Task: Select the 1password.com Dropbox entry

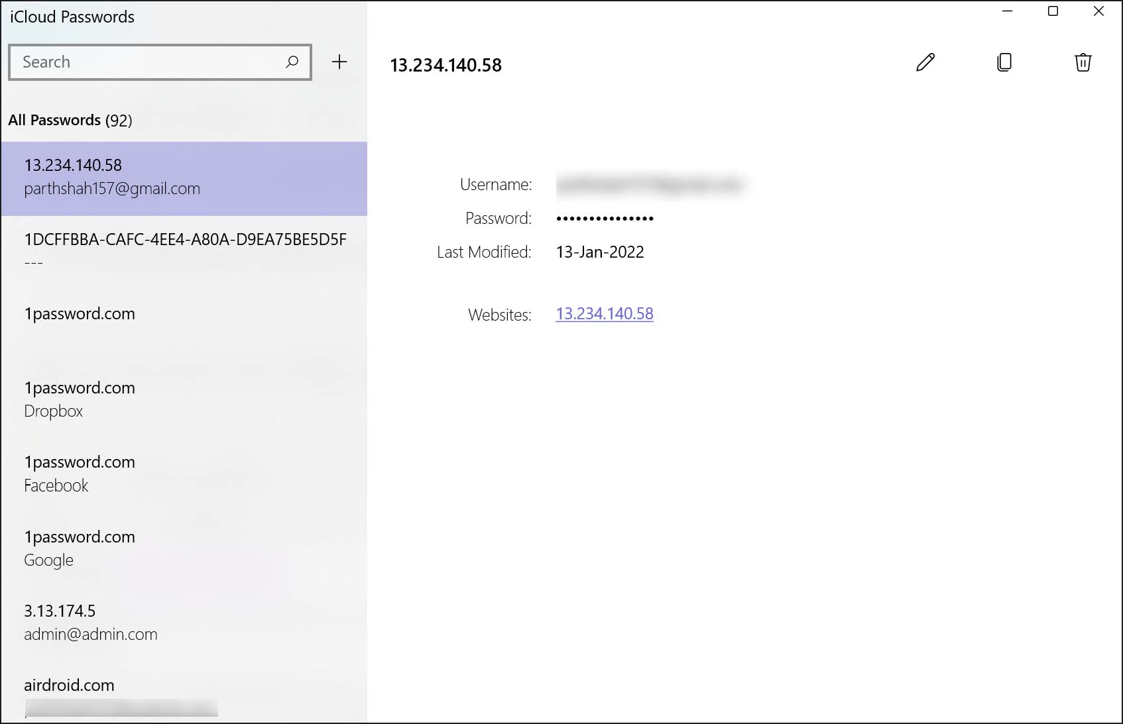Action: pos(184,399)
